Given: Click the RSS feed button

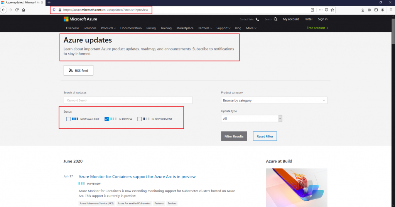Looking at the screenshot, I should point(78,70).
